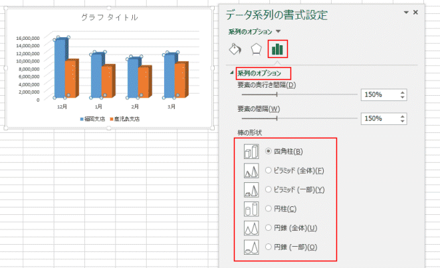Click the cylinder shape icon

pyautogui.click(x=251, y=209)
